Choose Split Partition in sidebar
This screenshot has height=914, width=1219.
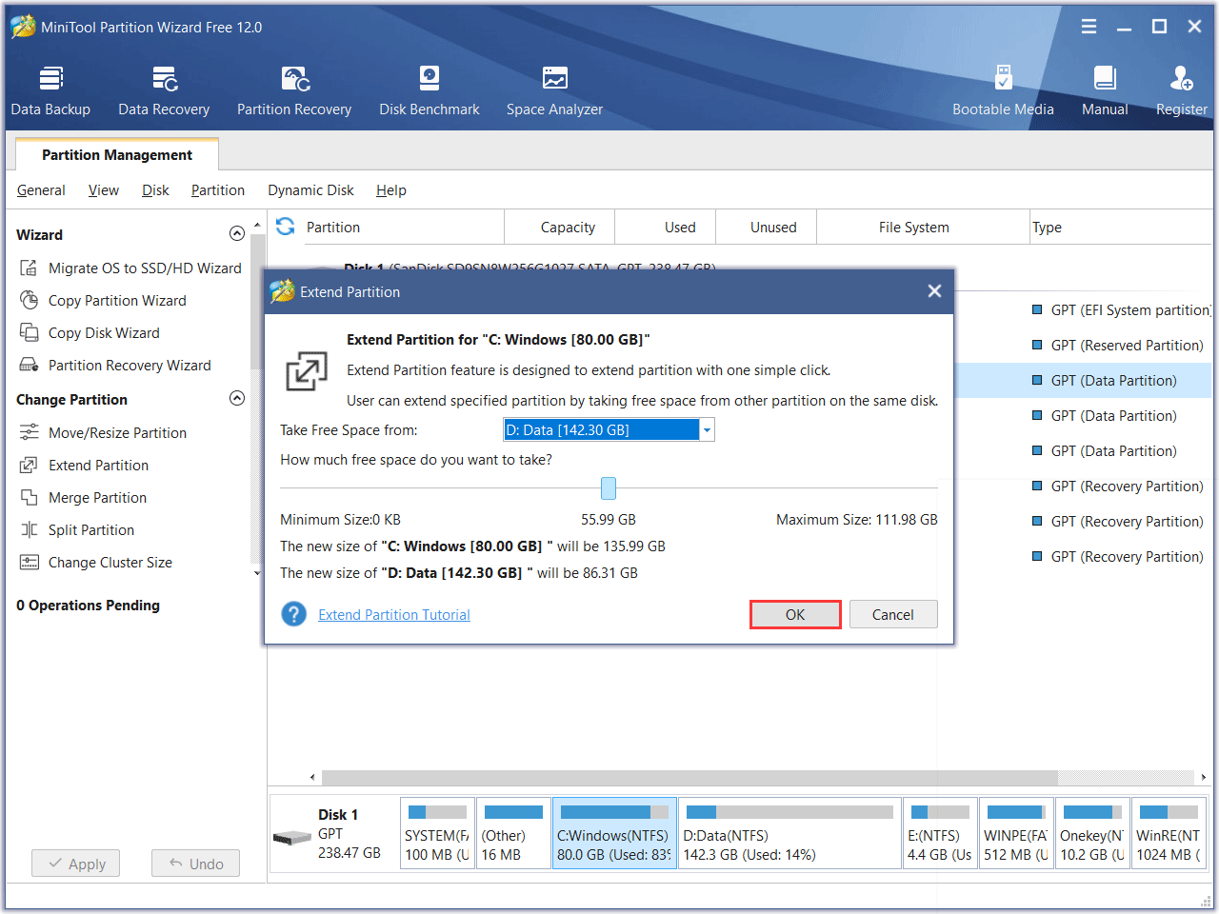tap(77, 530)
